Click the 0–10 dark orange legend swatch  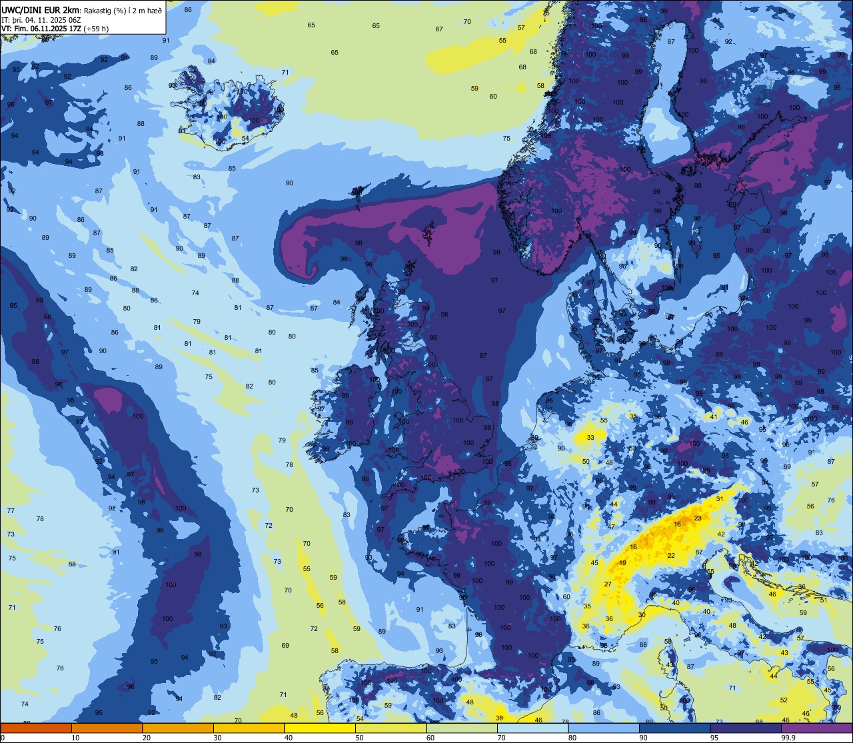pos(36,728)
